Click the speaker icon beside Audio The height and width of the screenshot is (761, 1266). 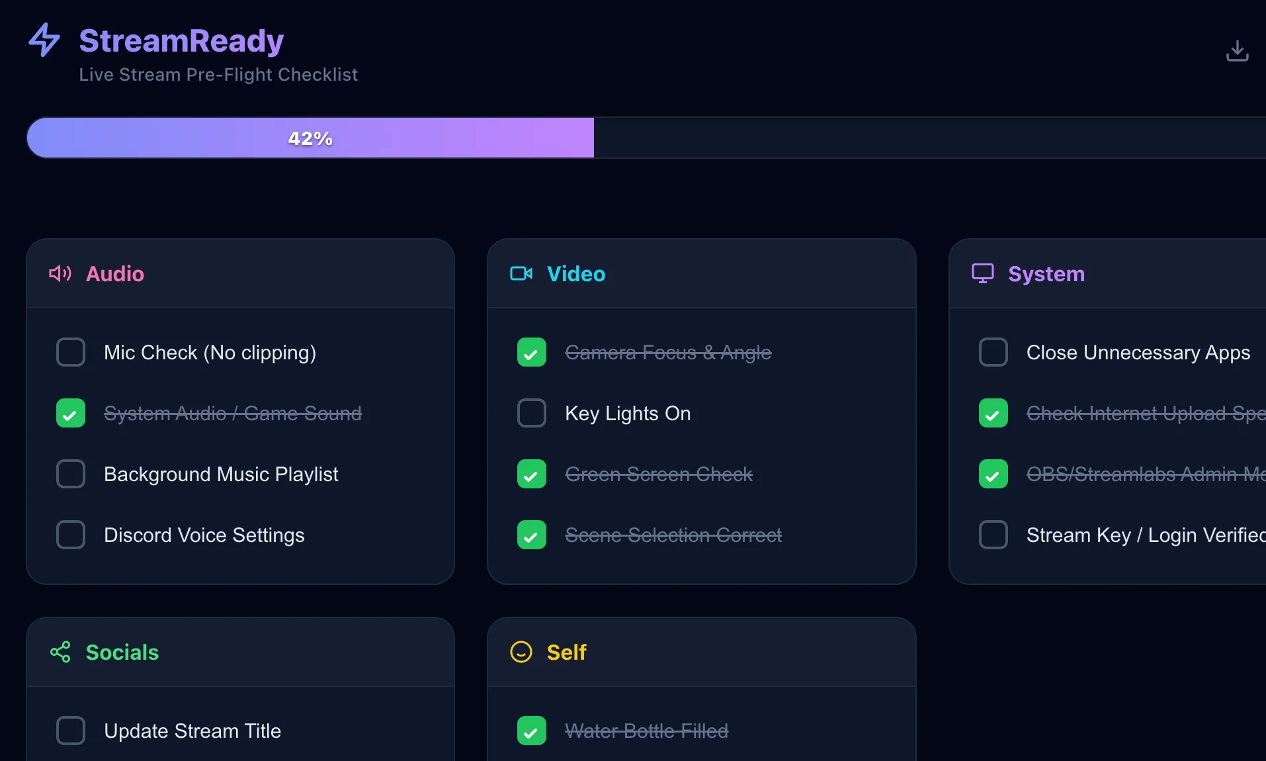pyautogui.click(x=60, y=273)
